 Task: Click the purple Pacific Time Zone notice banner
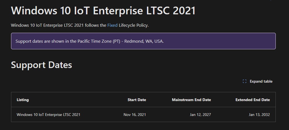[x=143, y=41]
